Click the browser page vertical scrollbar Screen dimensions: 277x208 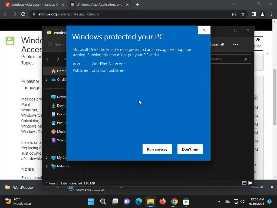275,97
